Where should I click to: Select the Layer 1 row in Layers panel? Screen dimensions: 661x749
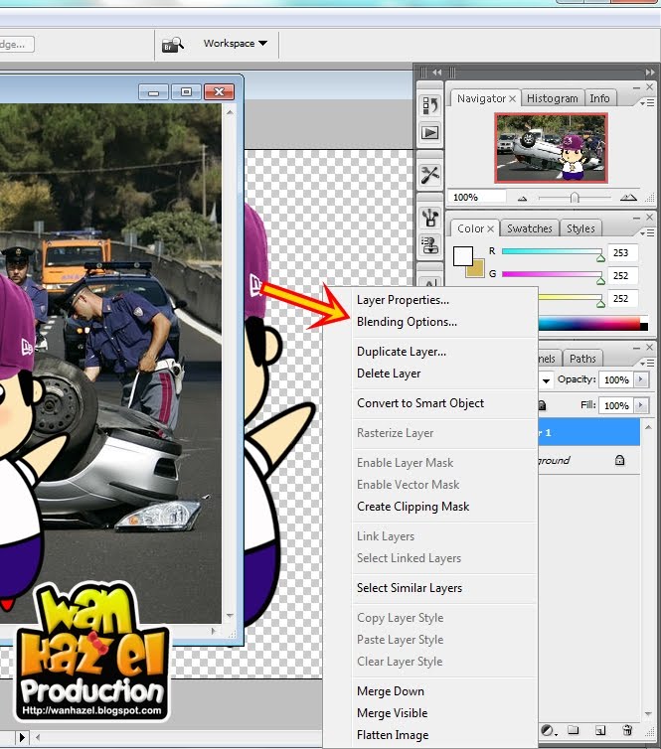click(x=588, y=433)
